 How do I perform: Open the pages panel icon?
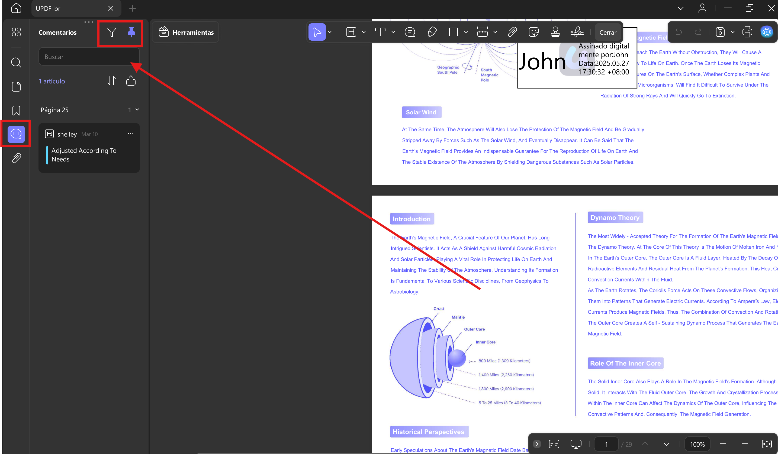tap(16, 87)
